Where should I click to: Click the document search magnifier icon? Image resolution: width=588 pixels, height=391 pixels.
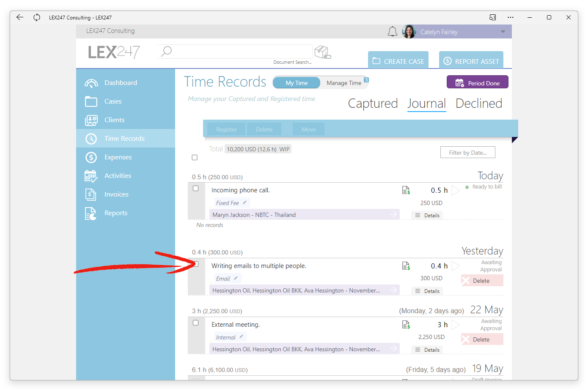(x=167, y=51)
